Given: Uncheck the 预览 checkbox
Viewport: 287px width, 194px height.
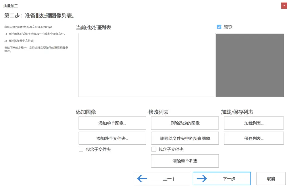Looking at the screenshot, I should coord(219,27).
